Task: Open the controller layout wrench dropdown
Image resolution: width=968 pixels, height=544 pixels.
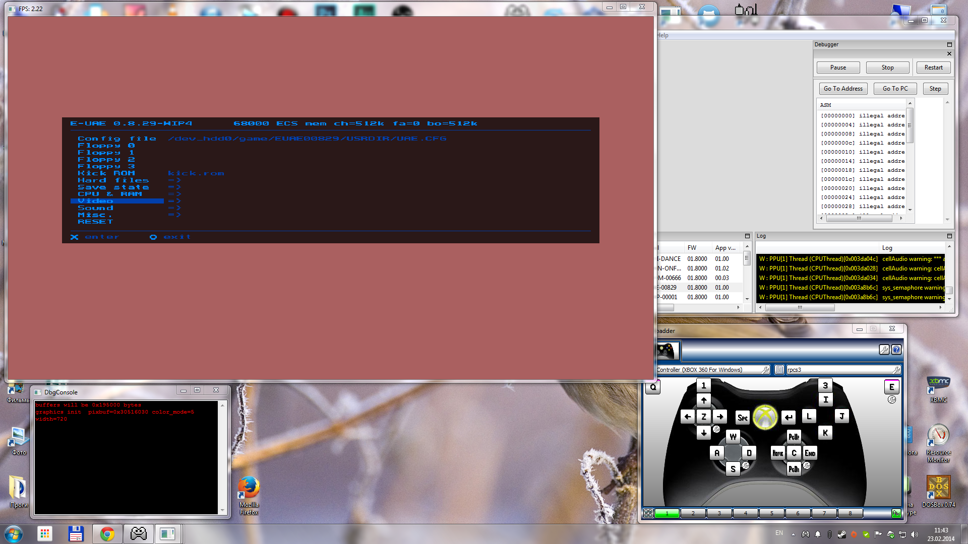Action: [765, 370]
